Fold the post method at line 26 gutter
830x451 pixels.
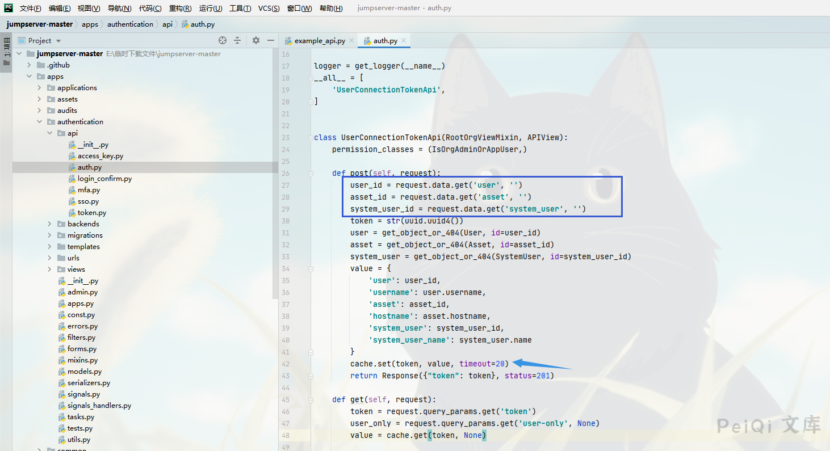click(x=311, y=174)
